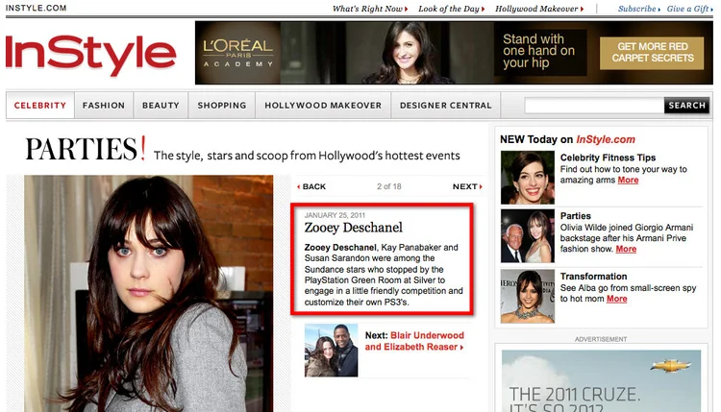Go to the Shopping section
This screenshot has height=412, width=721.
pos(222,106)
